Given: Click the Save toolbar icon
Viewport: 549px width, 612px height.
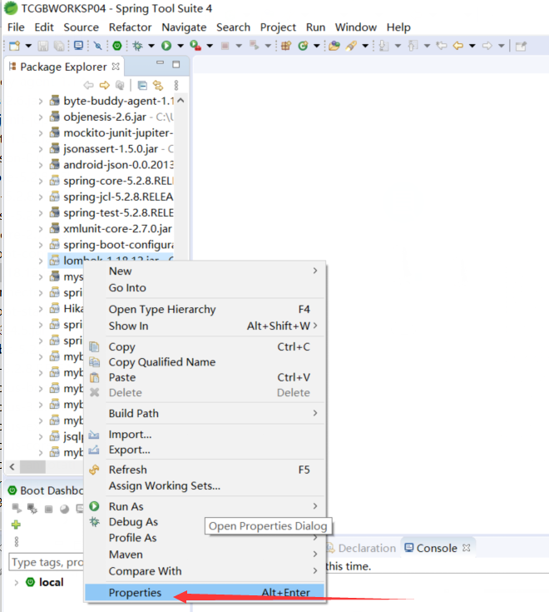Looking at the screenshot, I should tap(43, 46).
